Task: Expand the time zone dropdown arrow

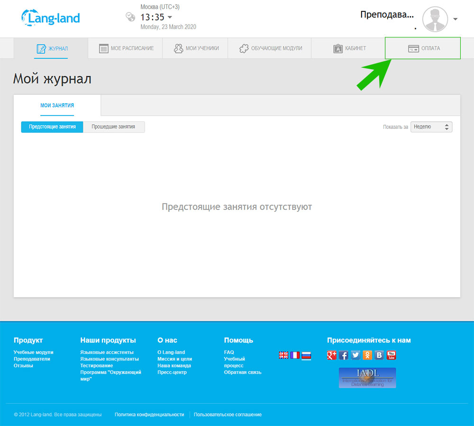Action: point(170,18)
